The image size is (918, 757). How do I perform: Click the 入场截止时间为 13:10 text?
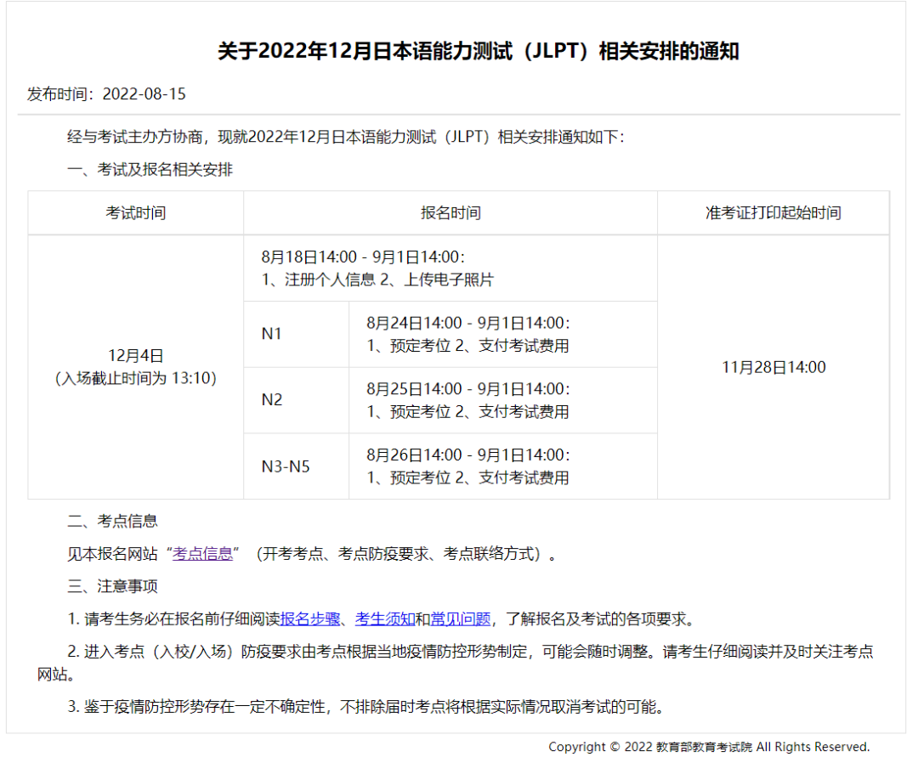[136, 379]
